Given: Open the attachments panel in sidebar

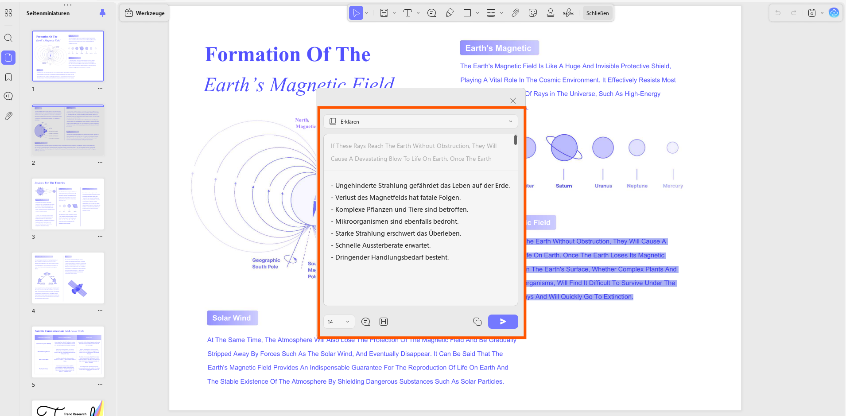Looking at the screenshot, I should coord(8,116).
